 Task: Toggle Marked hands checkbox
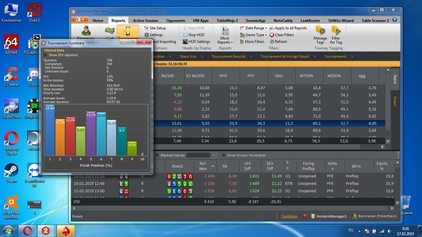click(x=157, y=155)
